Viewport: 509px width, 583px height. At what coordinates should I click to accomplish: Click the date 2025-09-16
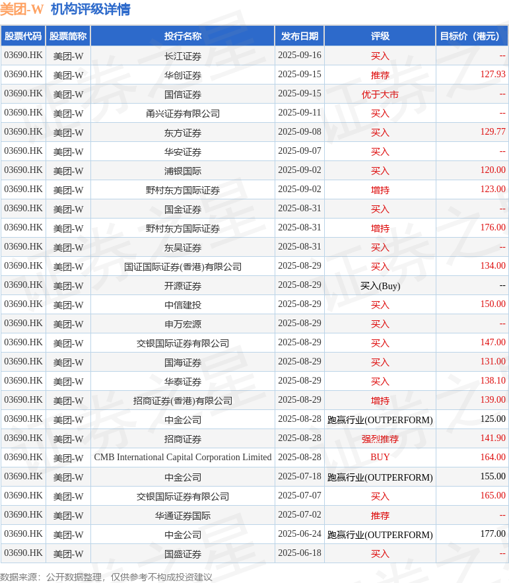[x=299, y=55]
